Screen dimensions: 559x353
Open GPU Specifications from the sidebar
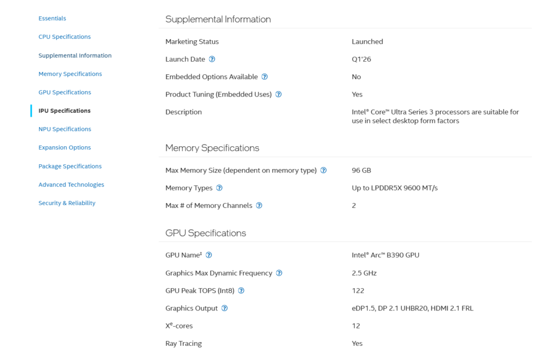[x=64, y=92]
